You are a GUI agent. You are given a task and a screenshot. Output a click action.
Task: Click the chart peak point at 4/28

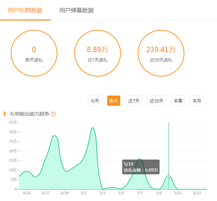point(55,136)
